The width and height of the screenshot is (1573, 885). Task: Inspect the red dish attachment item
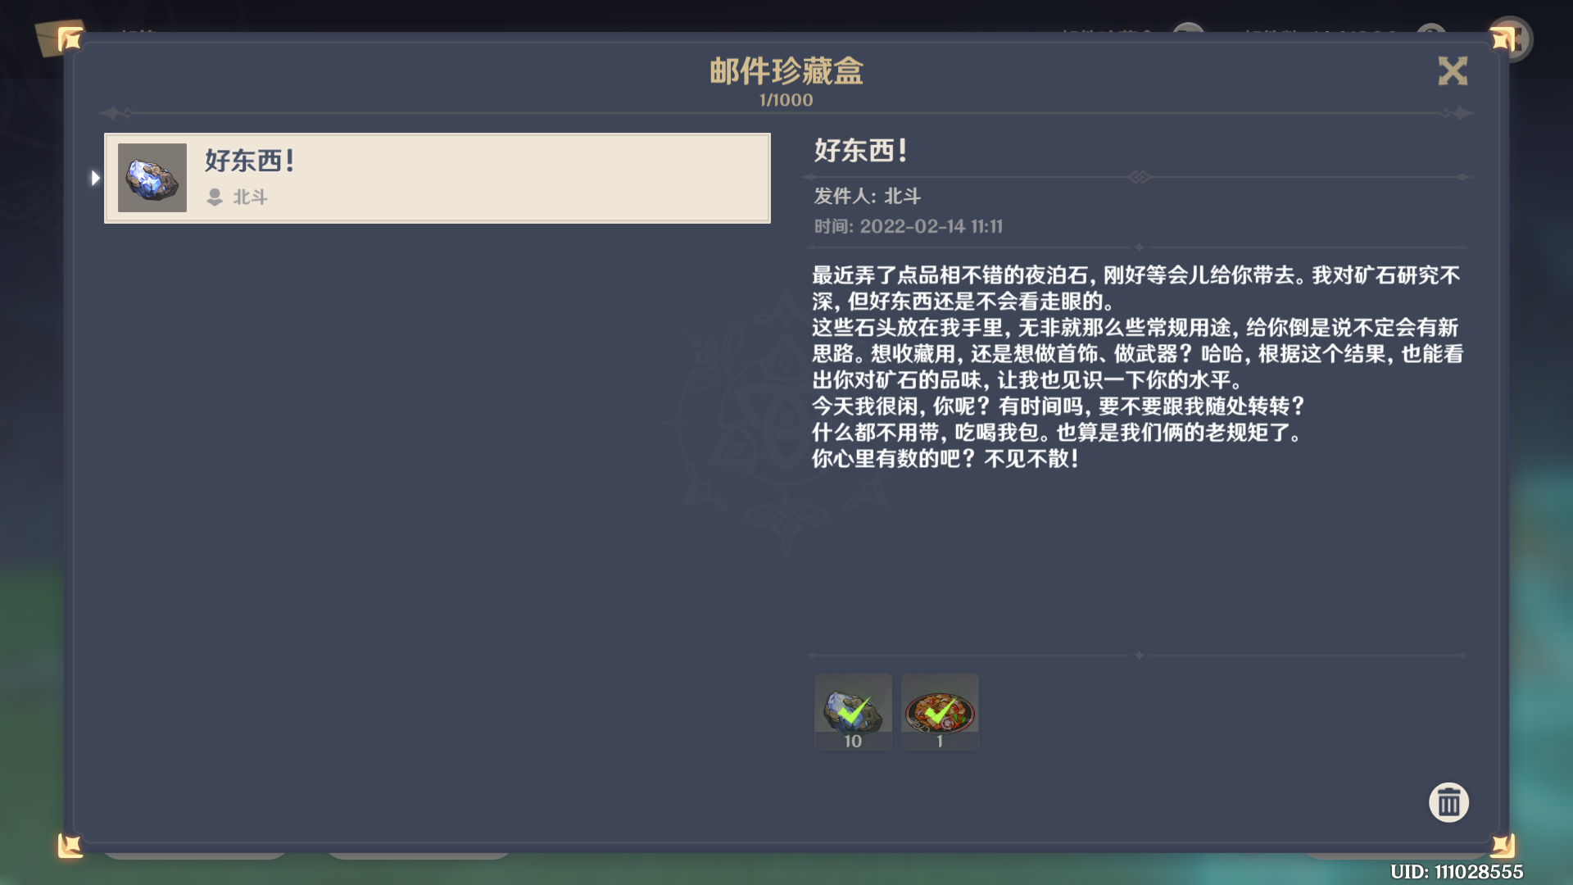tap(940, 711)
